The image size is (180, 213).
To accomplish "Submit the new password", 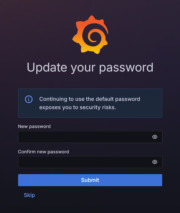I will click(90, 180).
